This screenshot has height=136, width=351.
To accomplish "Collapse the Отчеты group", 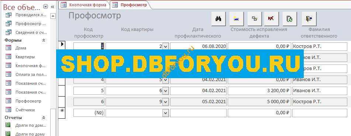I will coord(44,118).
